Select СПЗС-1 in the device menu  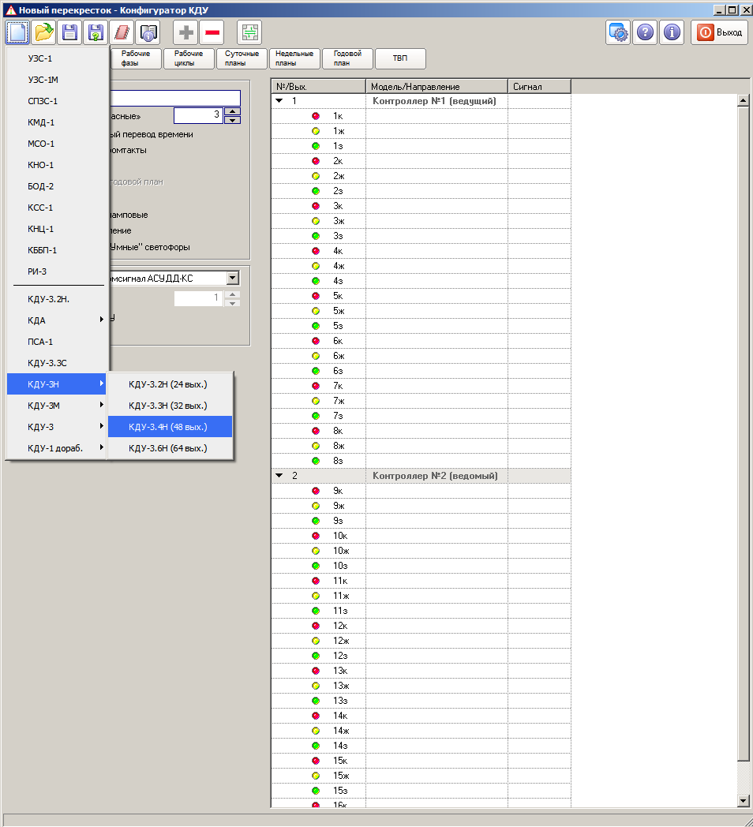pos(57,101)
